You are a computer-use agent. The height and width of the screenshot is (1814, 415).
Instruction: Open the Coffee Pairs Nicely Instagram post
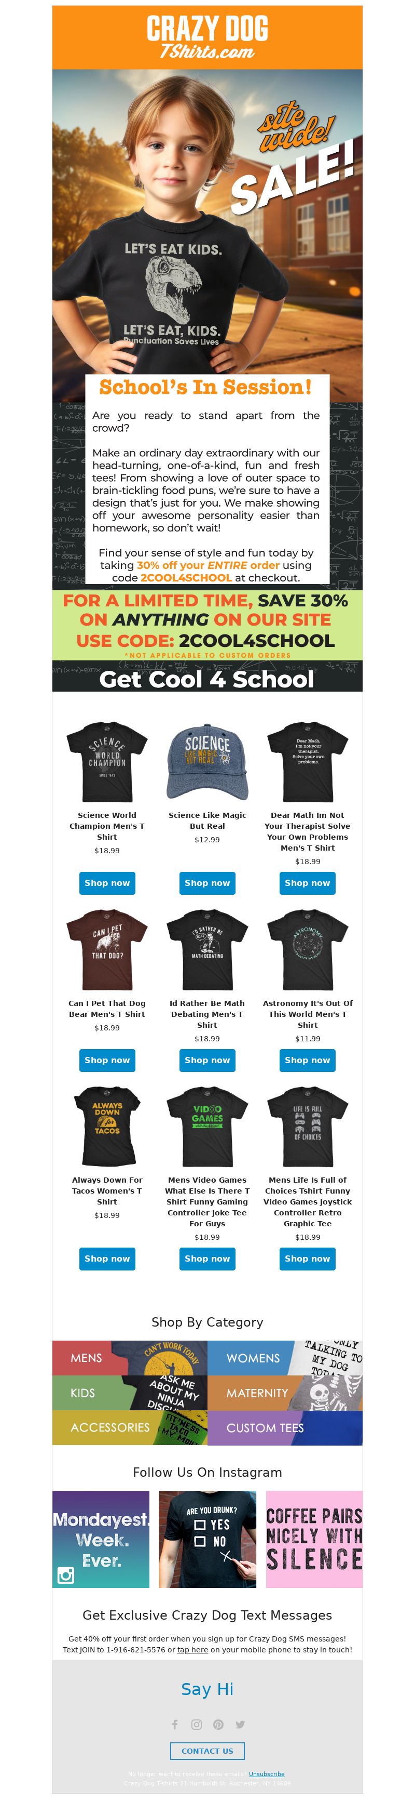314,1539
